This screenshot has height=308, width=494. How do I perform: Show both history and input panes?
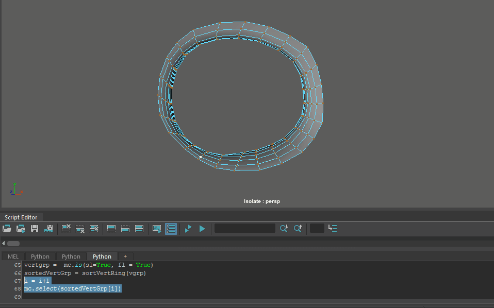(139, 228)
